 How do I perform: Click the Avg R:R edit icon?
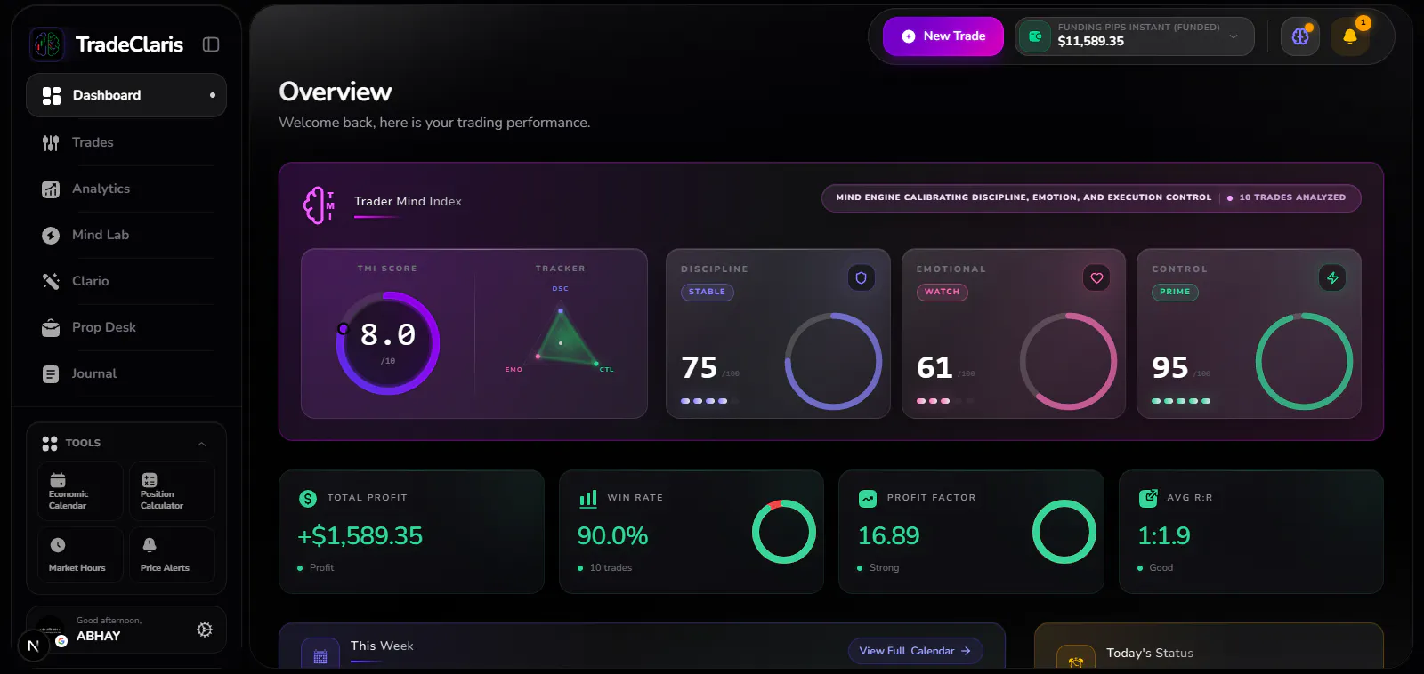(x=1148, y=498)
